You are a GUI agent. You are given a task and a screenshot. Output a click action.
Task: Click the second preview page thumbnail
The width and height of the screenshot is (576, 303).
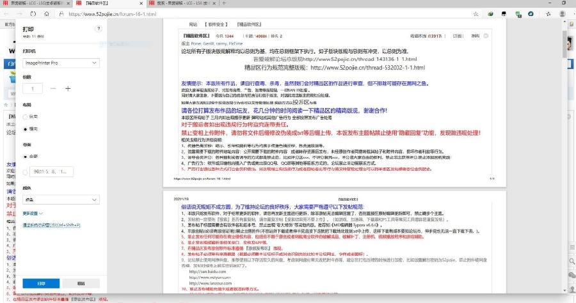[x=334, y=242]
